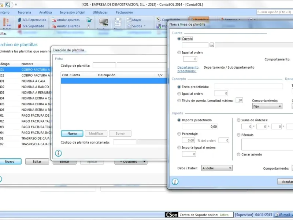Select Importe igual al orden option
Screen dimensions: 293x220
[x=179, y=148]
